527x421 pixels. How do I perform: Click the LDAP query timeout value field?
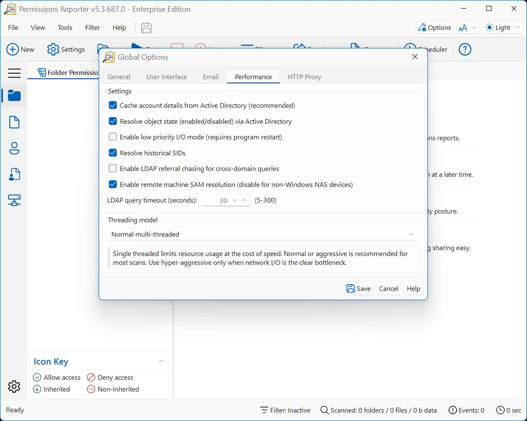coord(216,200)
